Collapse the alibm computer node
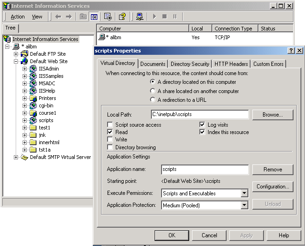This screenshot has height=246, width=305. pyautogui.click(x=7, y=47)
